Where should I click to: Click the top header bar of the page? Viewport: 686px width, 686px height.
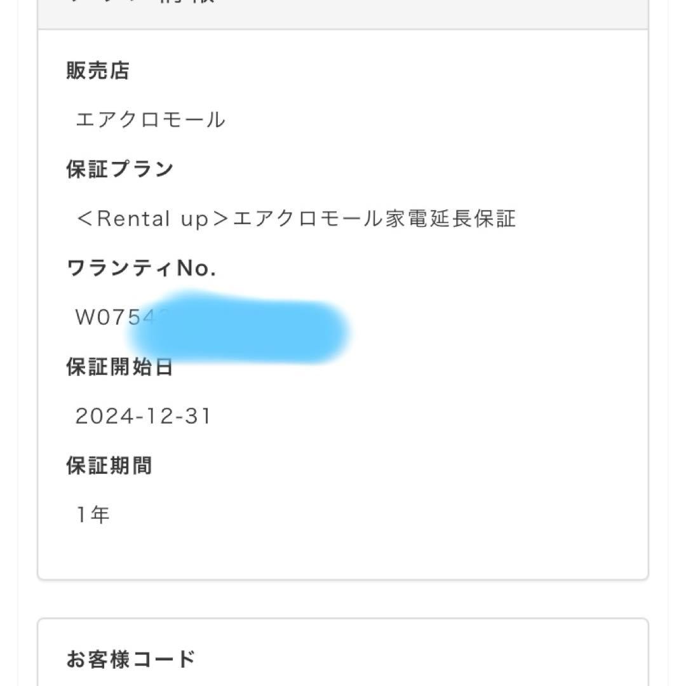coord(343,13)
